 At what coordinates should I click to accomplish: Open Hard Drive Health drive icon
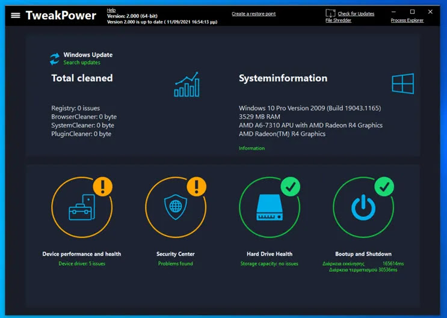[270, 207]
